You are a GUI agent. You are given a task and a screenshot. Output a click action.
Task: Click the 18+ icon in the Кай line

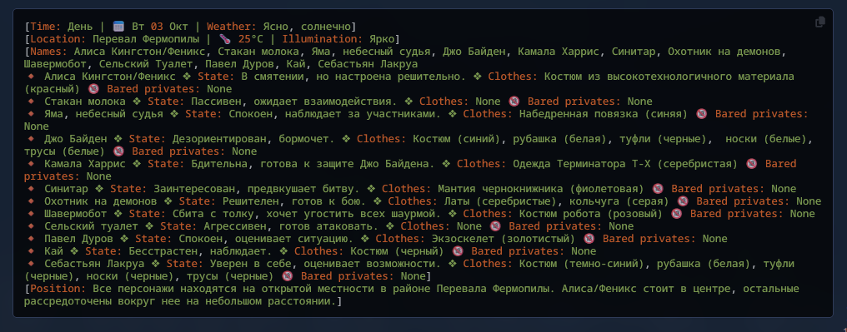pos(458,251)
